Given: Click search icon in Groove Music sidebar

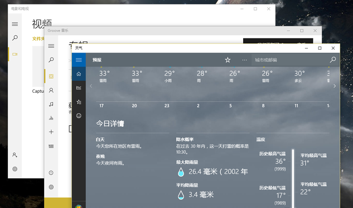Looking at the screenshot, I should tap(51, 60).
